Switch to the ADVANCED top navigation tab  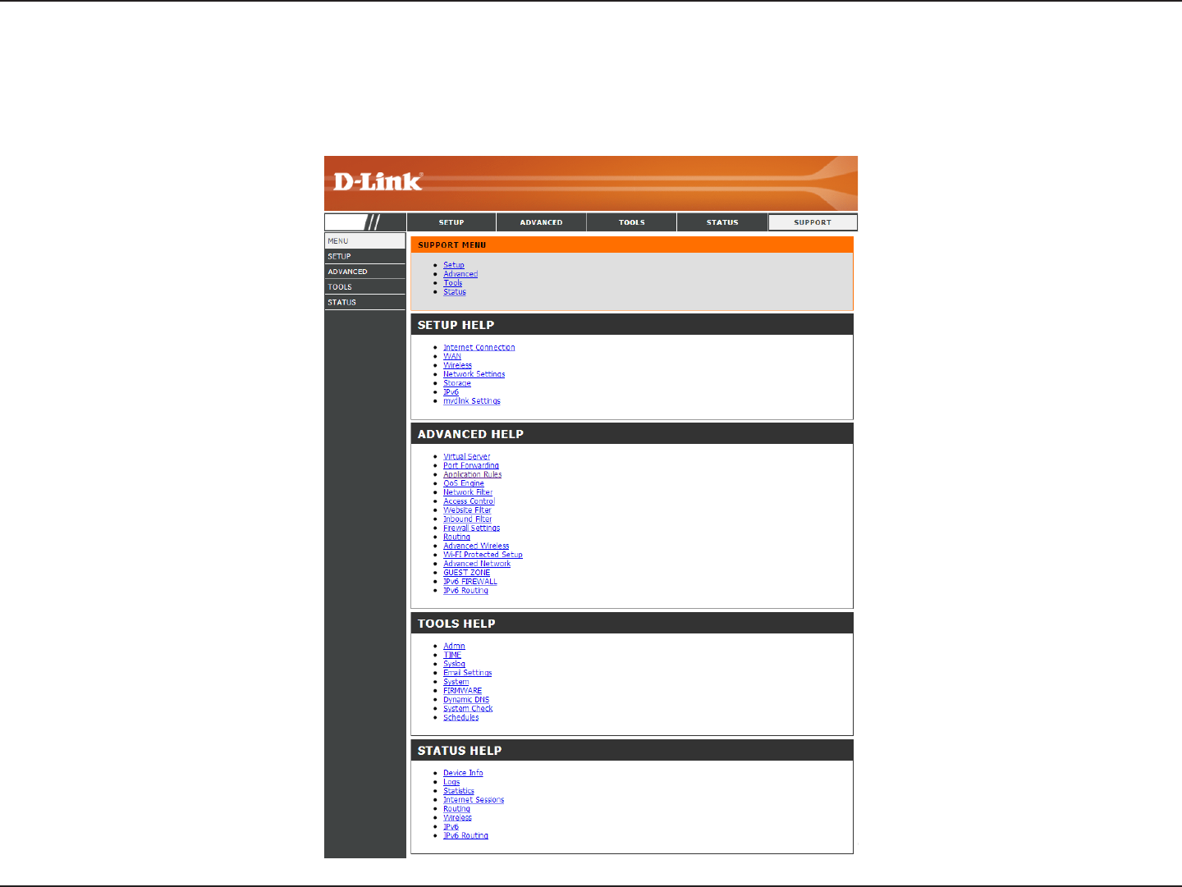tap(542, 222)
